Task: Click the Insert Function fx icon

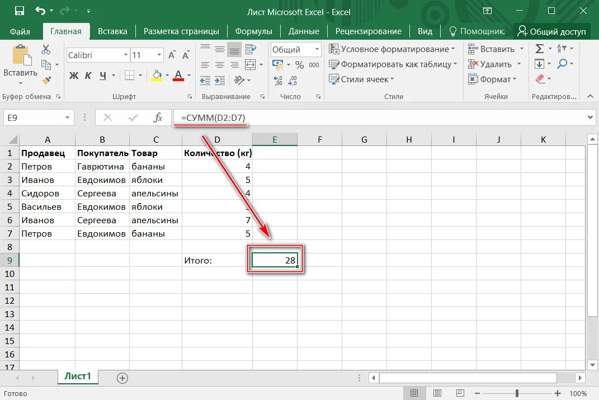Action: pos(157,117)
